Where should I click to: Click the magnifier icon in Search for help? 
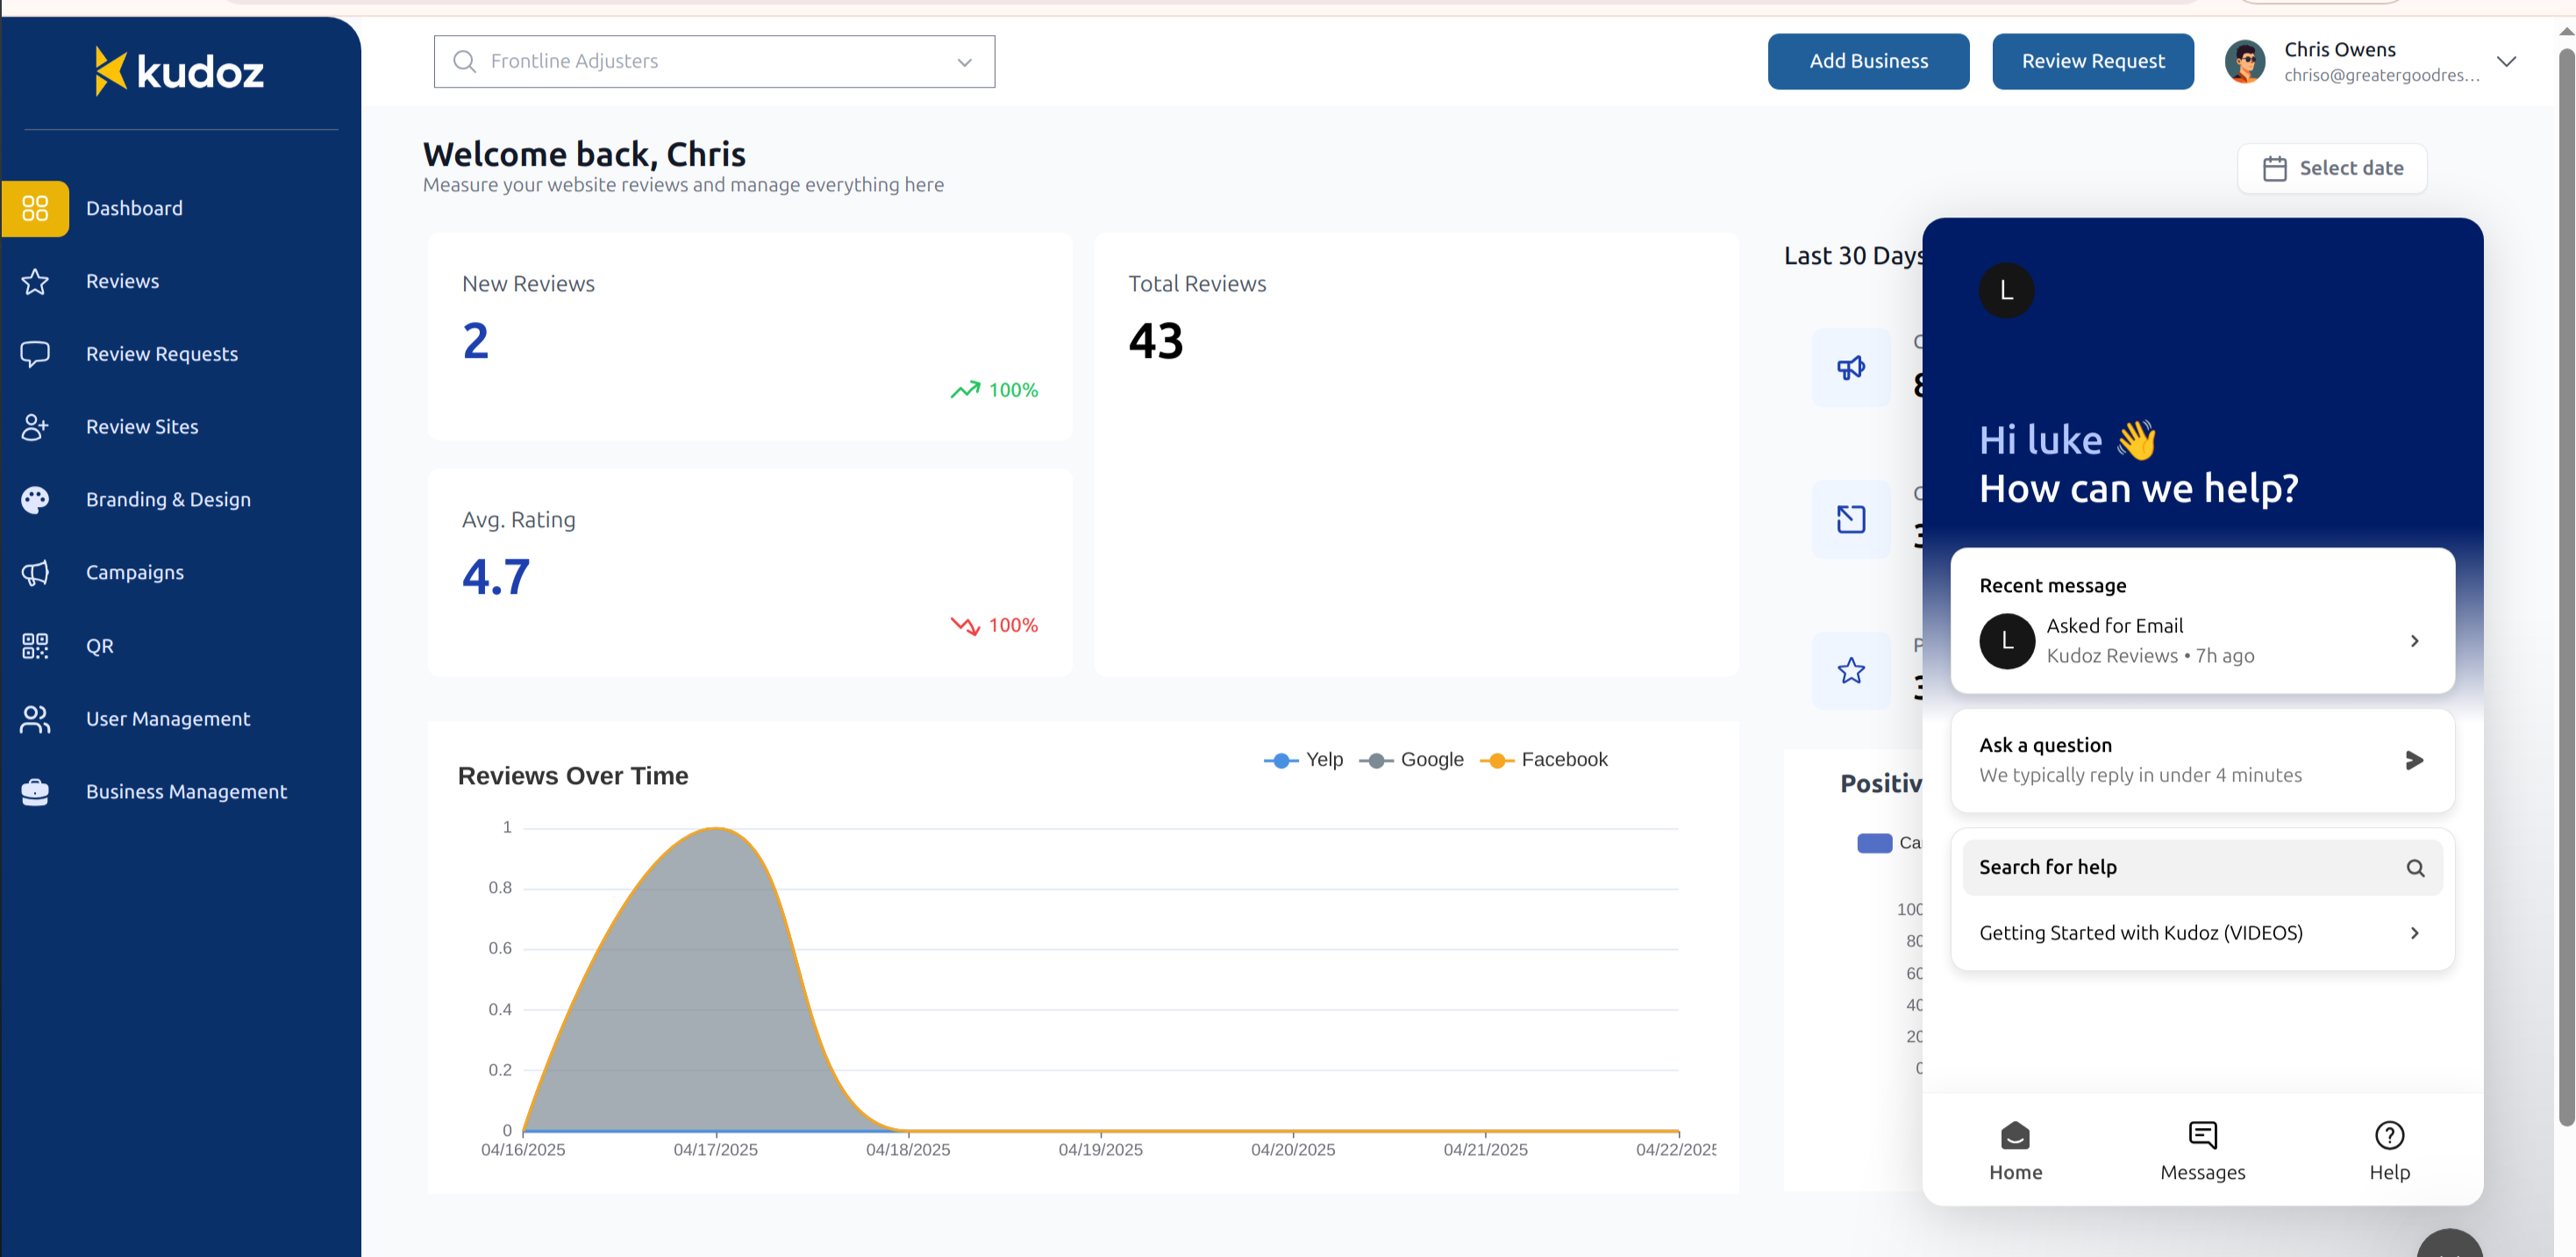point(2415,868)
